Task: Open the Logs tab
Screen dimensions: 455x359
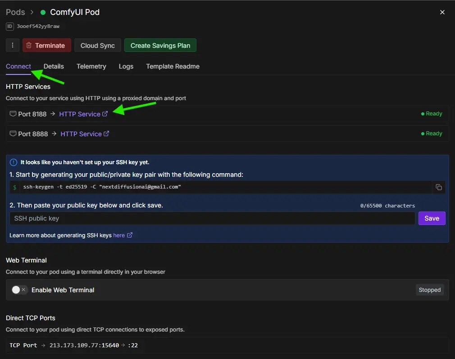Action: 126,66
